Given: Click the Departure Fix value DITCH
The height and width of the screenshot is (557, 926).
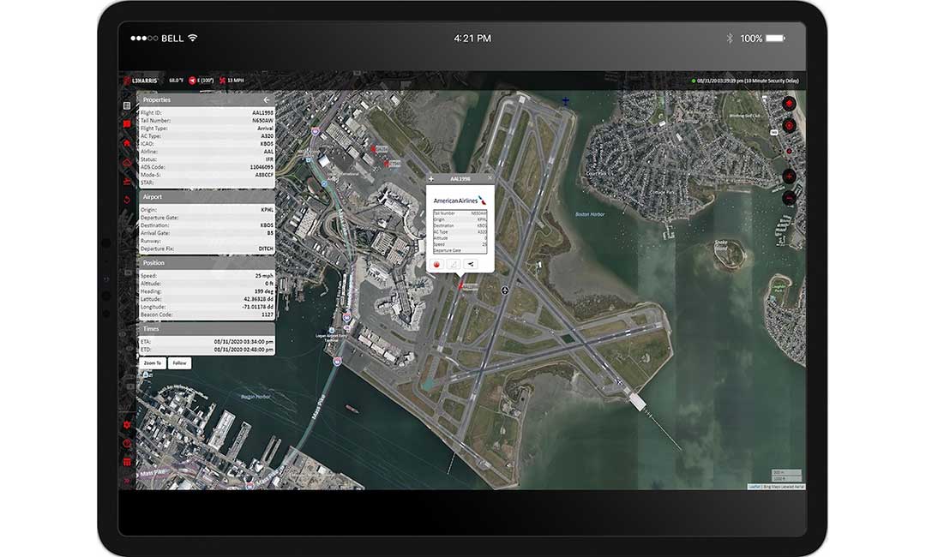Looking at the screenshot, I should pyautogui.click(x=266, y=249).
